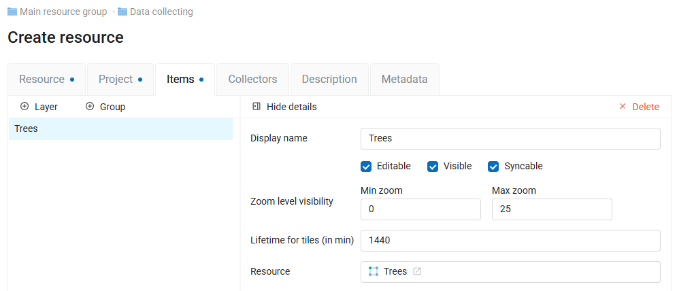This screenshot has width=677, height=291.
Task: Click the Max zoom field
Action: point(551,209)
